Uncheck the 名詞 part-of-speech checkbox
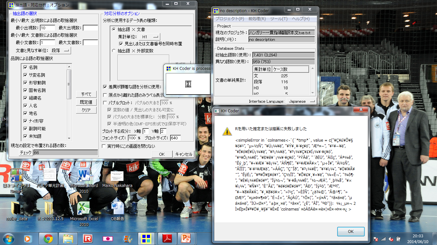Image resolution: width=437 pixels, height=245 pixels. click(26, 67)
